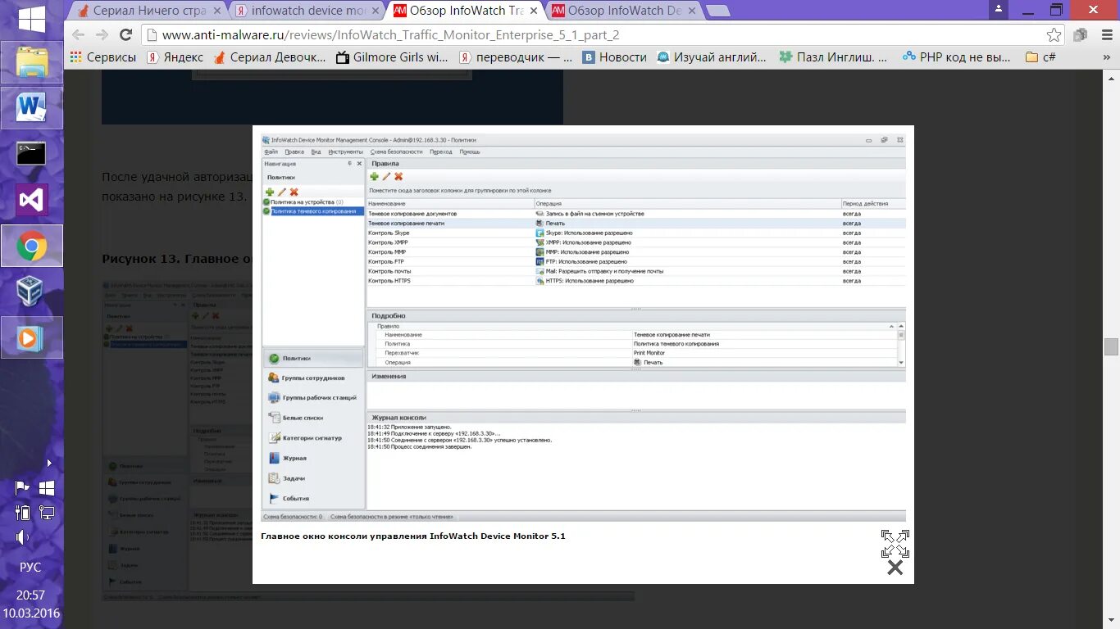Open File Explorer from the taskbar
Viewport: 1120px width, 629px height.
point(32,62)
